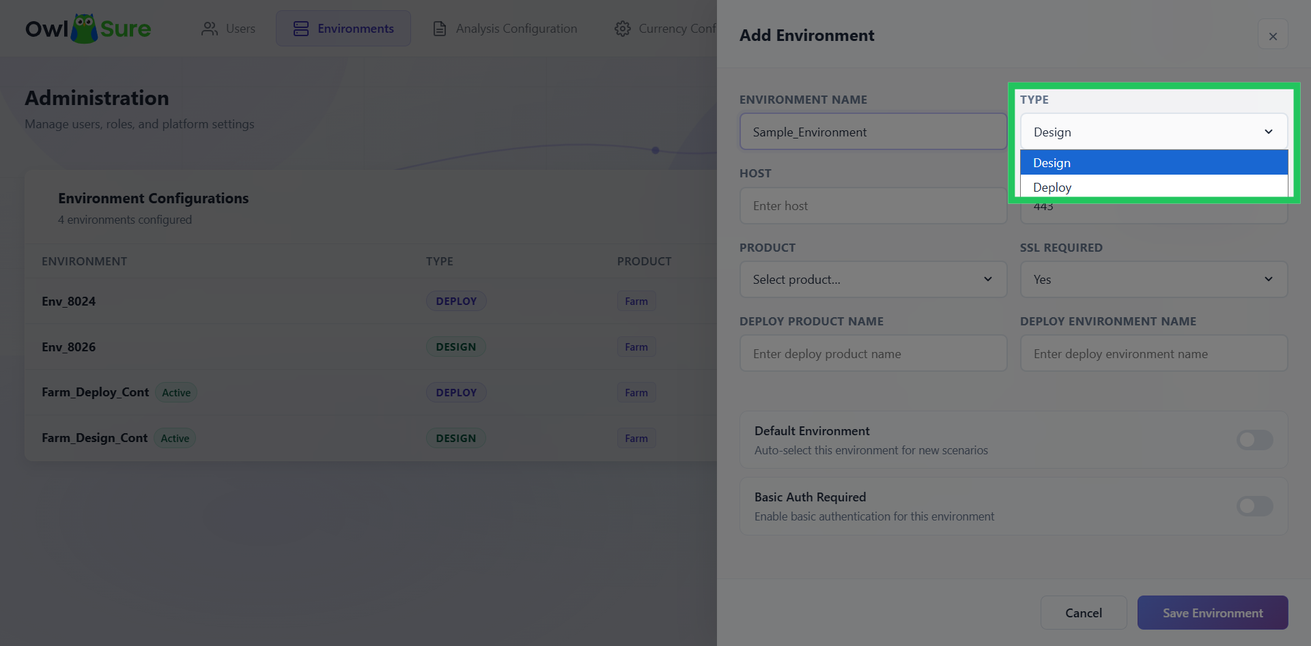Image resolution: width=1311 pixels, height=646 pixels.
Task: Switch to the Environments tab
Action: click(x=343, y=29)
